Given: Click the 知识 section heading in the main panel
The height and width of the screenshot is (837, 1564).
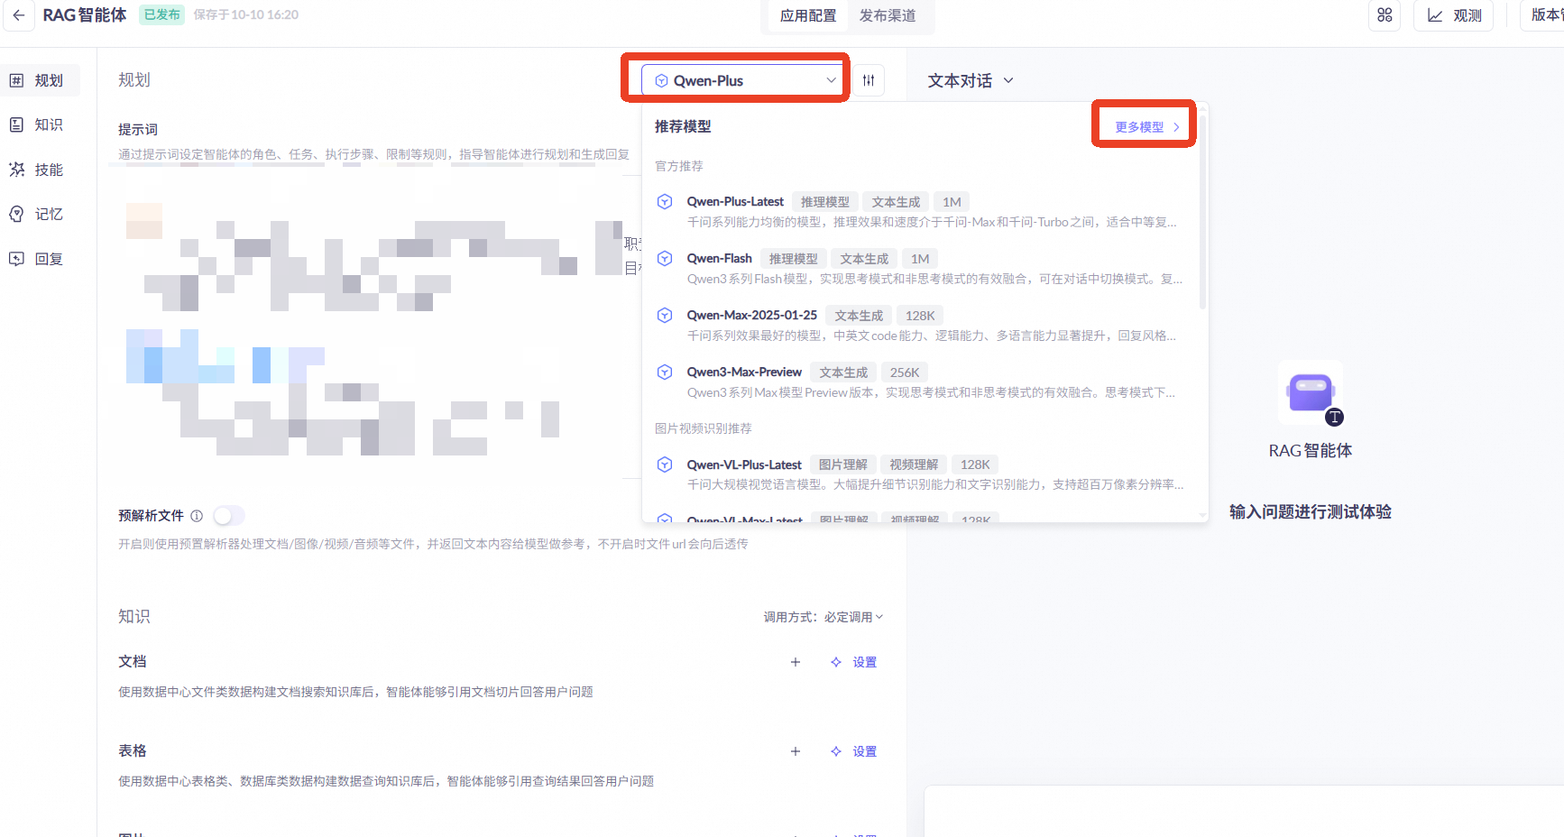Looking at the screenshot, I should click(x=134, y=617).
